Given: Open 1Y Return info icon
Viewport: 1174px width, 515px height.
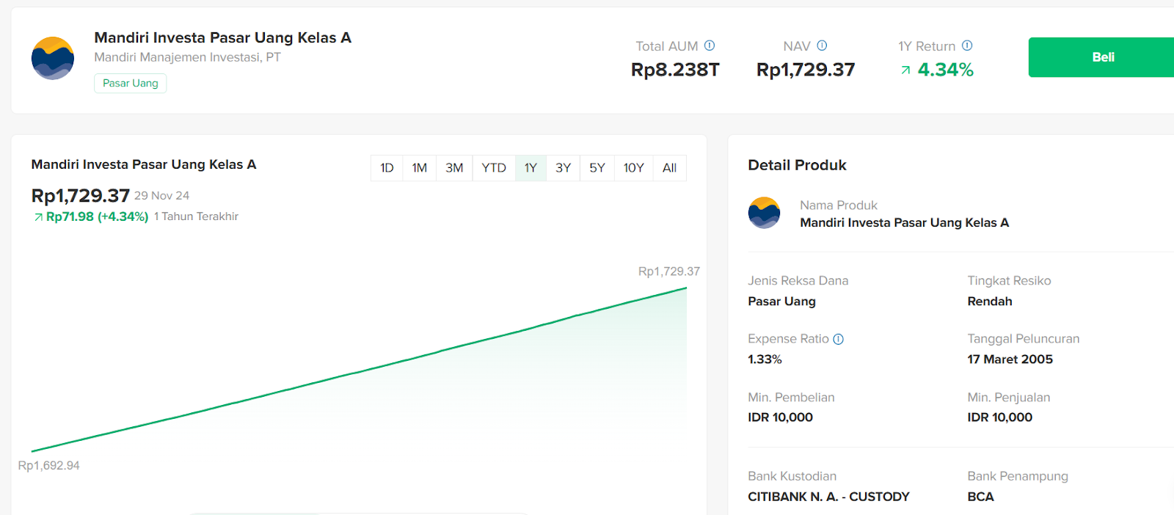Looking at the screenshot, I should (967, 45).
